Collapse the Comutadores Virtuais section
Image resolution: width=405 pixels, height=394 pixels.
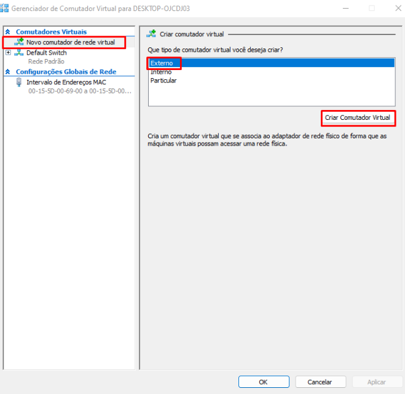point(8,32)
